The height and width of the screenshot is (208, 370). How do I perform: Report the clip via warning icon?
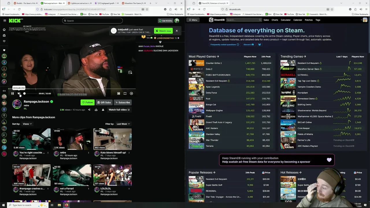coord(103,110)
